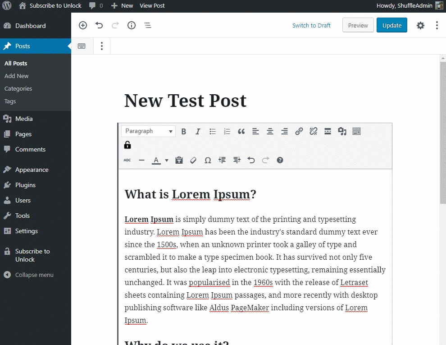The height and width of the screenshot is (345, 446).
Task: Insert a special character with the Omega icon
Action: (208, 160)
